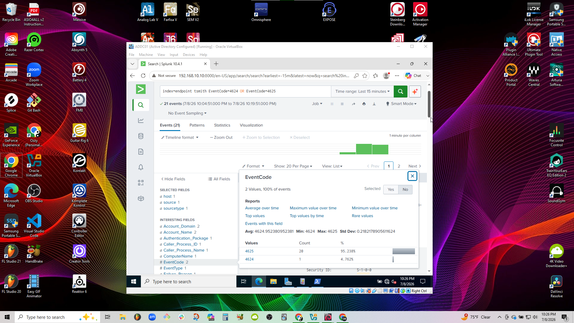The height and width of the screenshot is (323, 574).
Task: Pause the search job
Action: 332,104
